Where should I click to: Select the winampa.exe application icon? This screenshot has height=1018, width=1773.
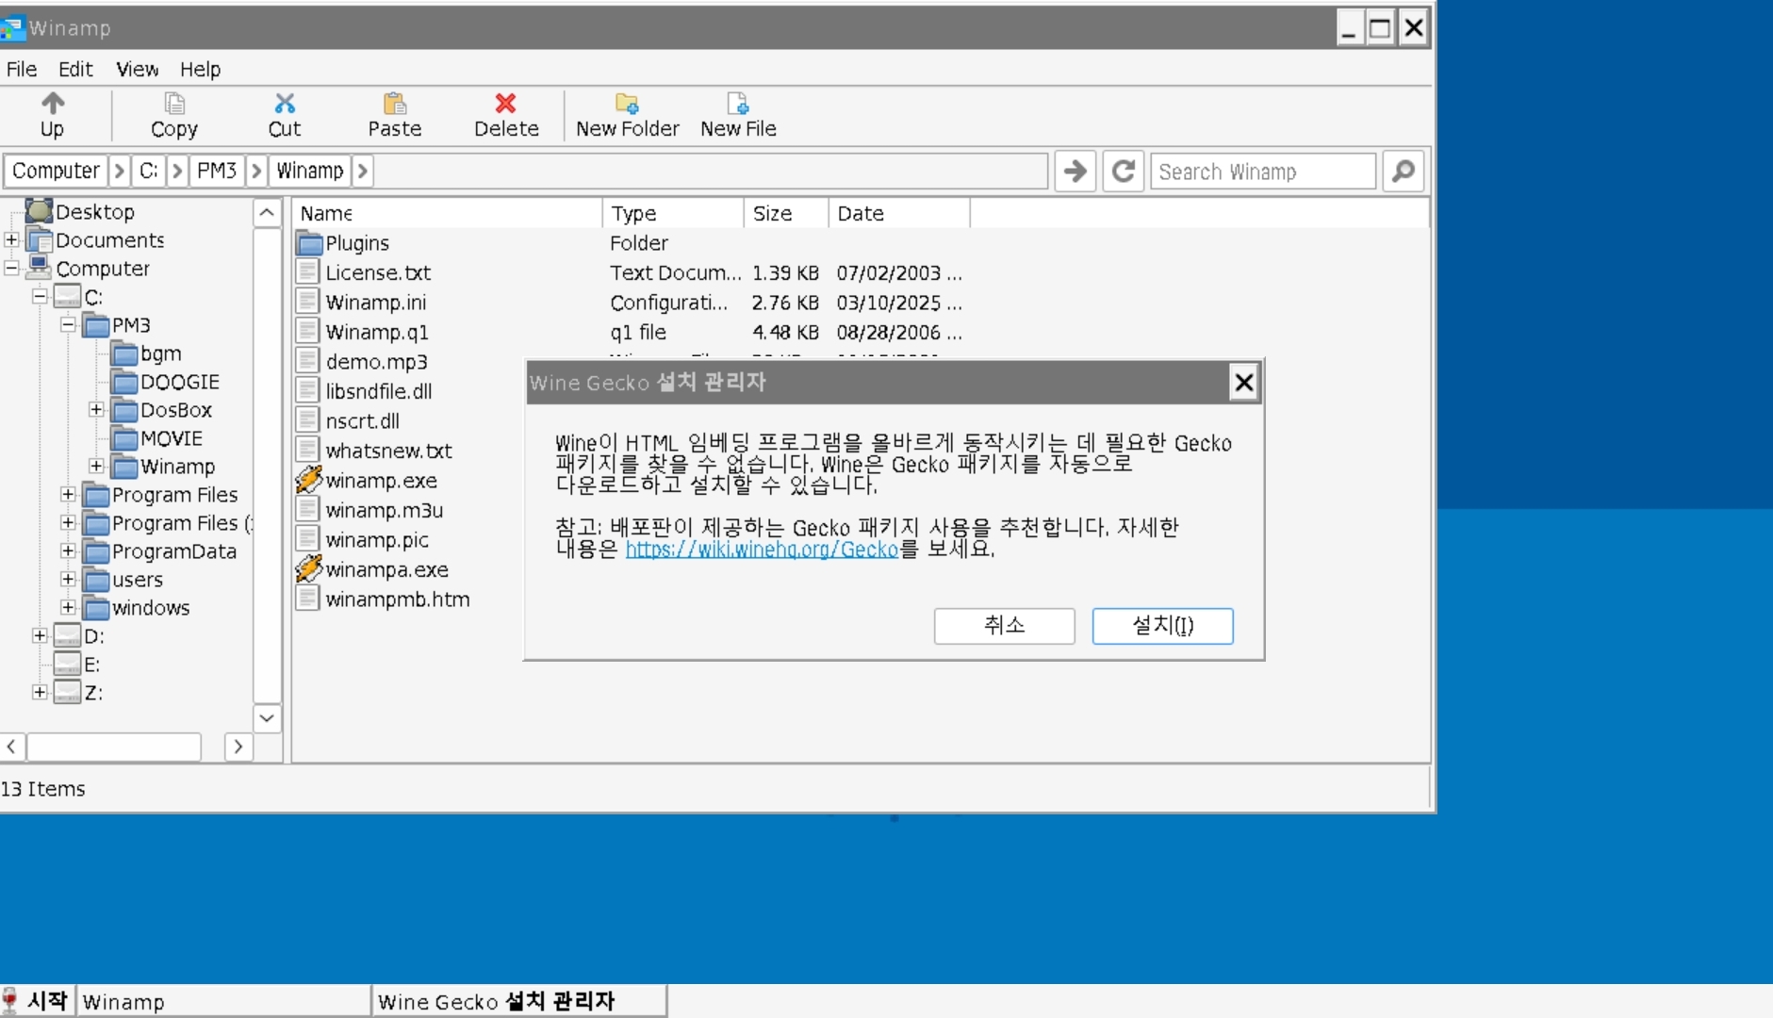click(308, 569)
